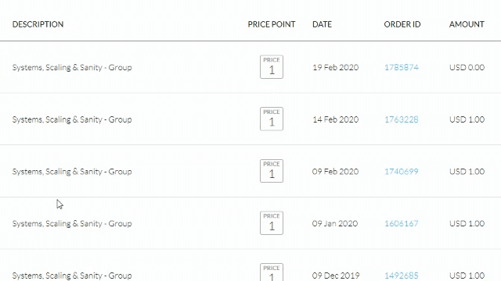Viewport: 501px width, 281px height.
Task: Open order ID 1492685
Action: [x=402, y=276]
